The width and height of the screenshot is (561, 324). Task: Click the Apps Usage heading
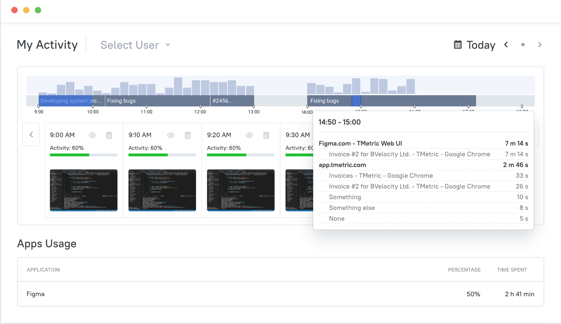click(47, 244)
